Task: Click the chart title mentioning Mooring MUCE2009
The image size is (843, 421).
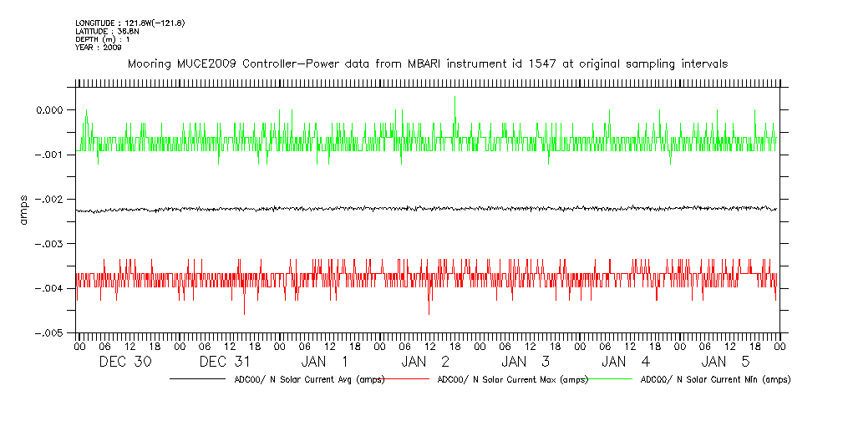Action: 427,63
